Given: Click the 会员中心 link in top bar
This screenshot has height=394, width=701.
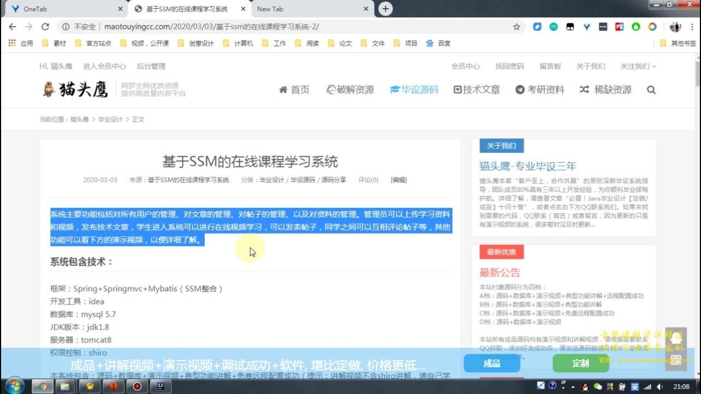Looking at the screenshot, I should [x=466, y=66].
